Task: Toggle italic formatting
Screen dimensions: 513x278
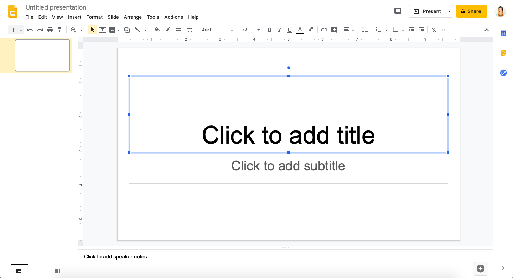Action: click(x=280, y=30)
